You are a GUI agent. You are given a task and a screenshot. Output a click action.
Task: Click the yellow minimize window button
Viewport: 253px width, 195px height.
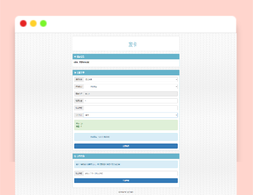[x=33, y=23]
